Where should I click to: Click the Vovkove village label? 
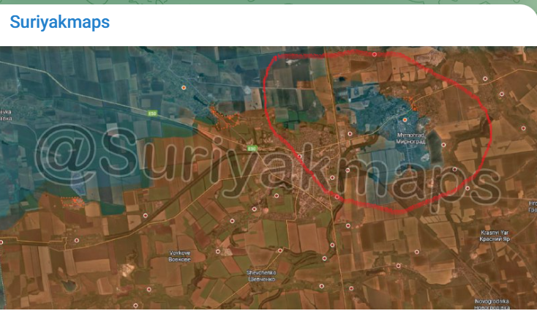click(179, 256)
